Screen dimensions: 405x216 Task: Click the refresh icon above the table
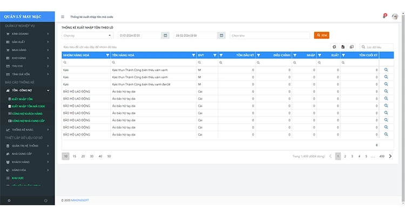point(334,47)
